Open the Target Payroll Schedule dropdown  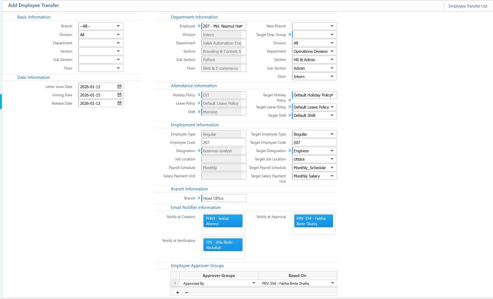(x=332, y=168)
